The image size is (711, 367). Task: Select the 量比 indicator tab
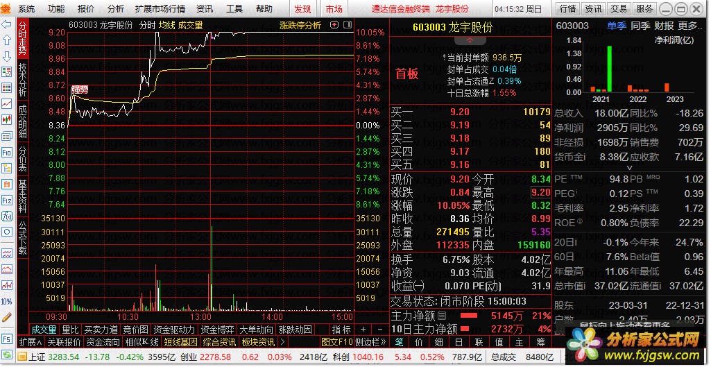click(x=70, y=330)
